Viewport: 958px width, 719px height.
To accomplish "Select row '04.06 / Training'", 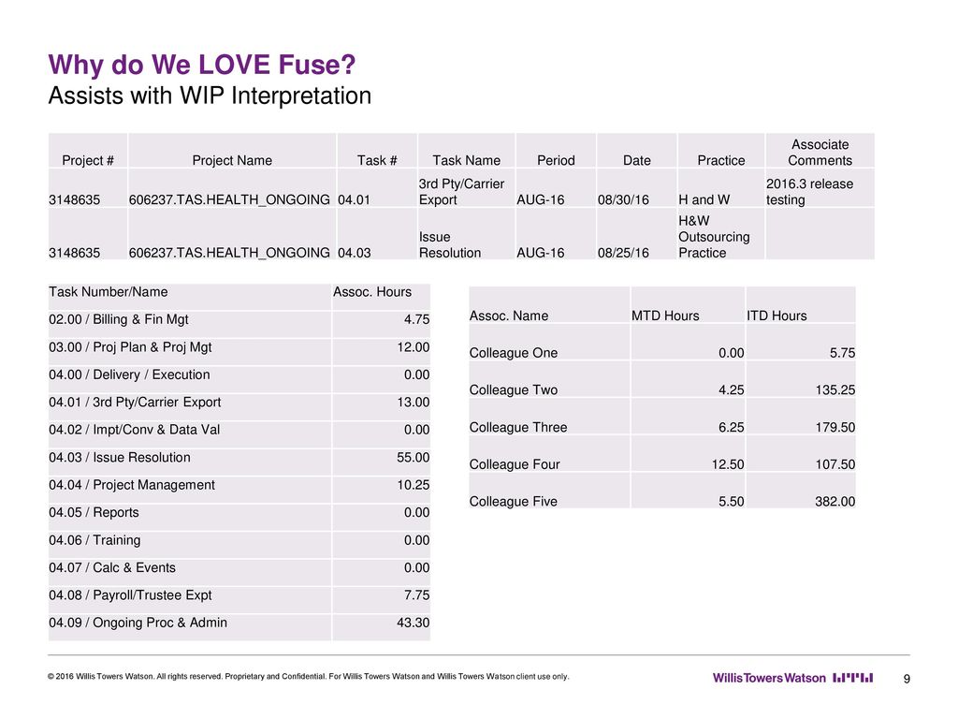I will click(x=239, y=545).
